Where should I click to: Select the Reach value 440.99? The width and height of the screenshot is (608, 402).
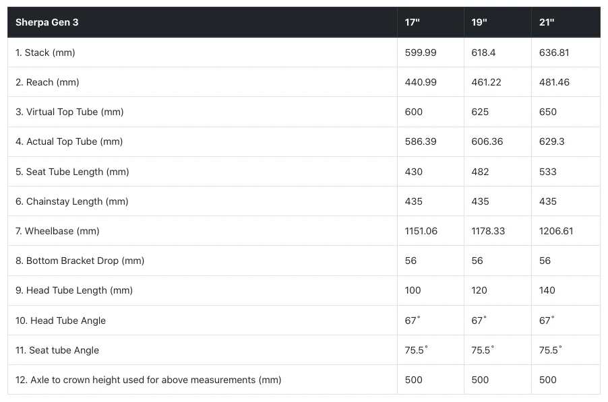(421, 82)
